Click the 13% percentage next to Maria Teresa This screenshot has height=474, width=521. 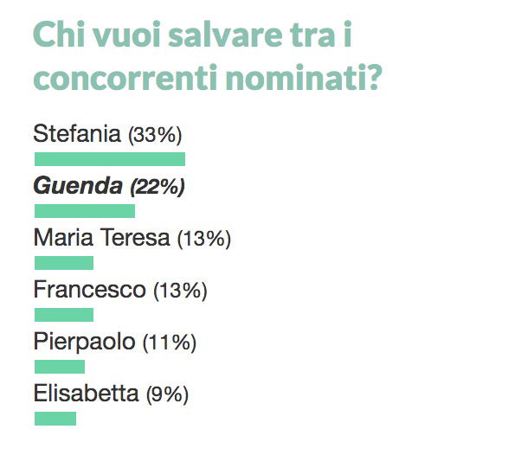[x=204, y=239]
